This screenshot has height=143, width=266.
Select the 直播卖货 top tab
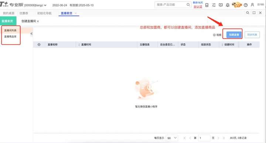pos(66,13)
